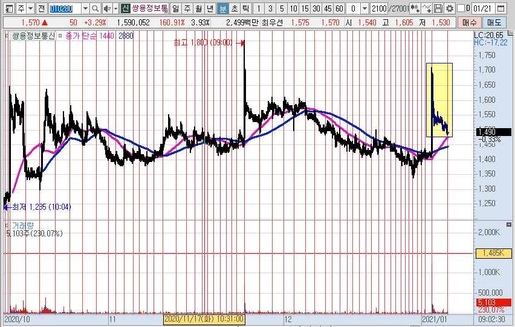Toggle the 쌍용정보통신 price series legend box
Screen dimensions: 515x327
(x=7, y=36)
